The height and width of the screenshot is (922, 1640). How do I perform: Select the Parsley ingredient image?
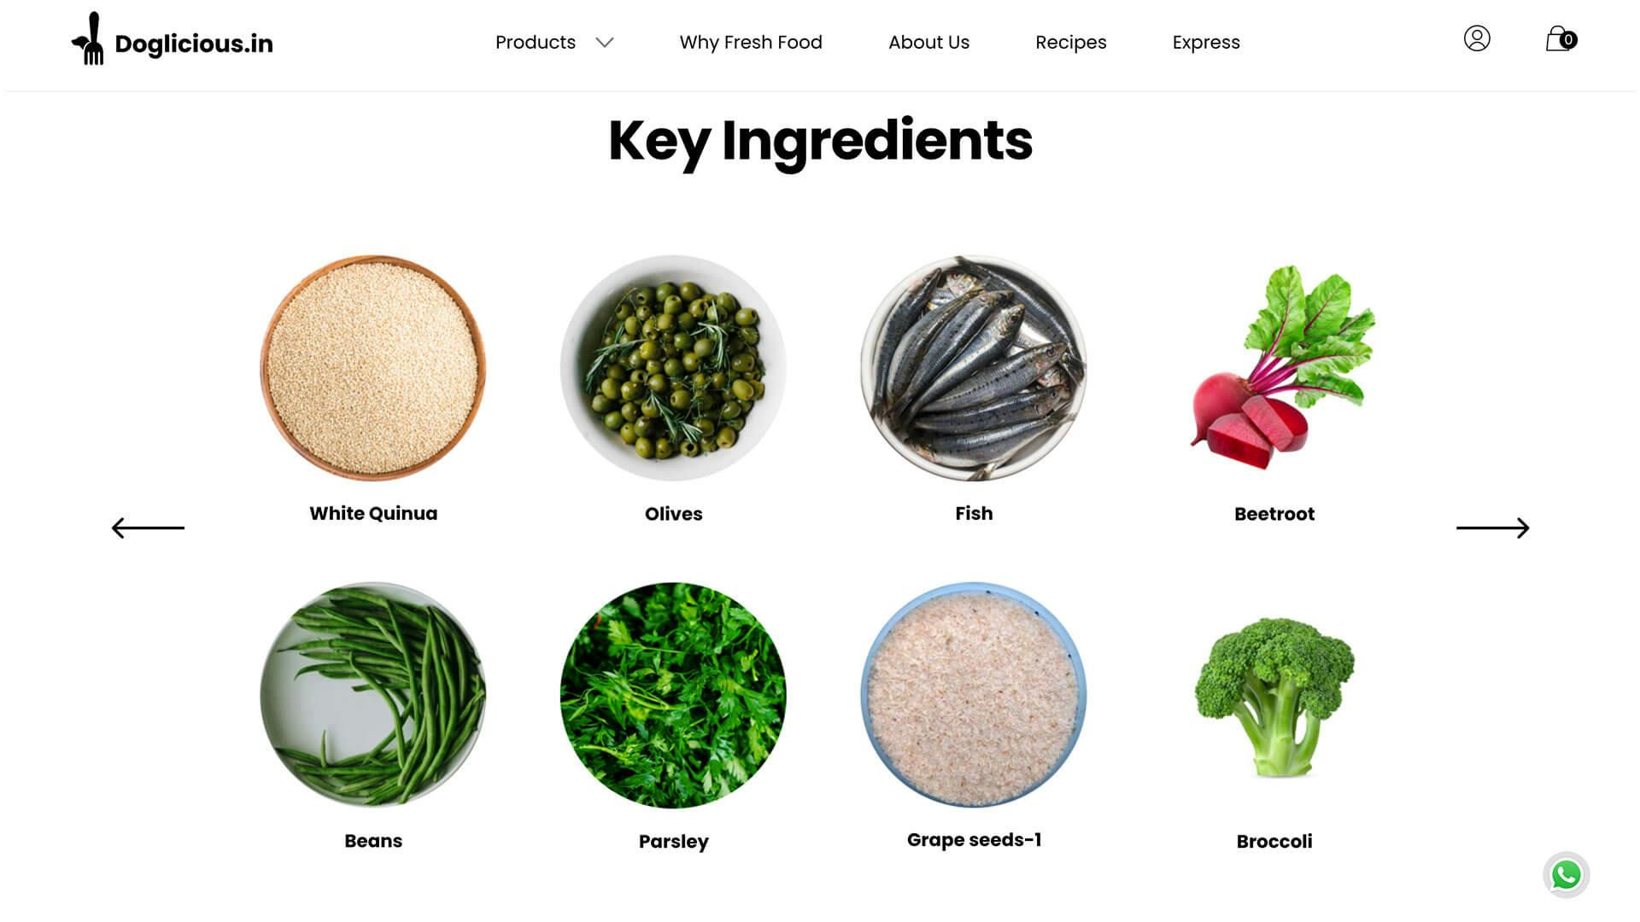673,695
